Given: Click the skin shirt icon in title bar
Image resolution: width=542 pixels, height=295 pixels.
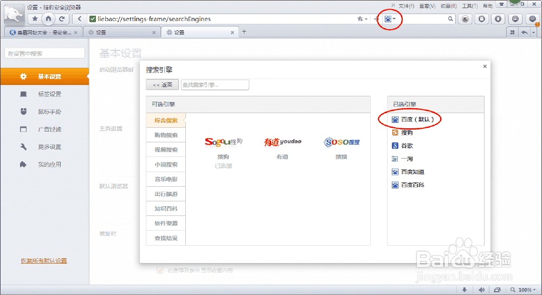Looking at the screenshot, I should [x=501, y=4].
